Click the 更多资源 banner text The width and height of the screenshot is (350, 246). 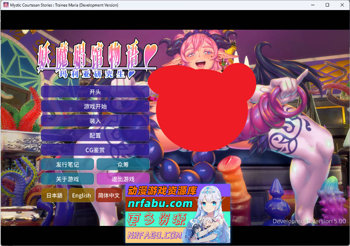[x=156, y=219]
